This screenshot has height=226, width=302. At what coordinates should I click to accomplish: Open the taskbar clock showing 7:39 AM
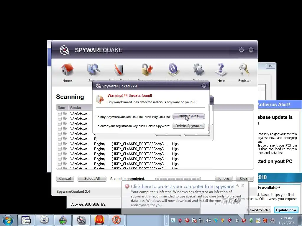287,220
